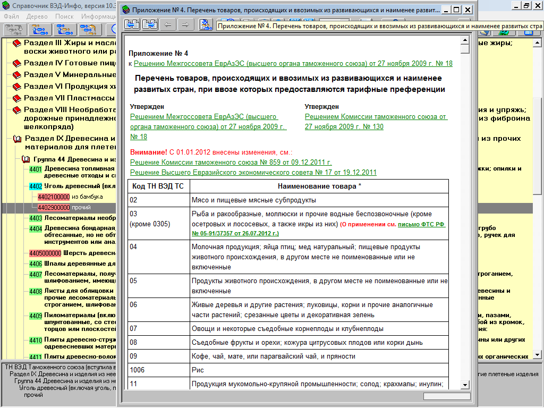Select tree item 4409 Пиломатериалы
This screenshot has width=544, height=408.
72,322
